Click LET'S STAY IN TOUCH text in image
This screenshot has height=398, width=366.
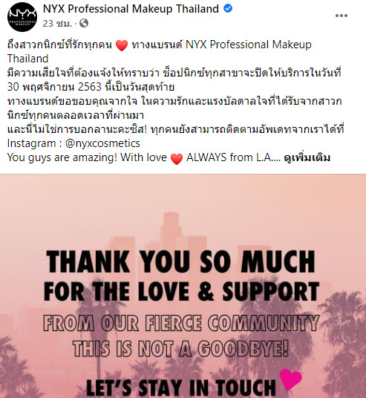[x=180, y=388]
